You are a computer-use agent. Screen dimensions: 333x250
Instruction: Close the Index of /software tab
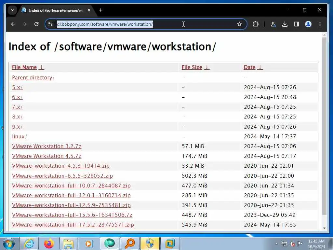tap(89, 10)
